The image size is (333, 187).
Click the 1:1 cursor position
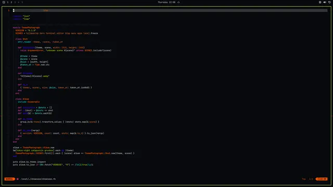311,179
